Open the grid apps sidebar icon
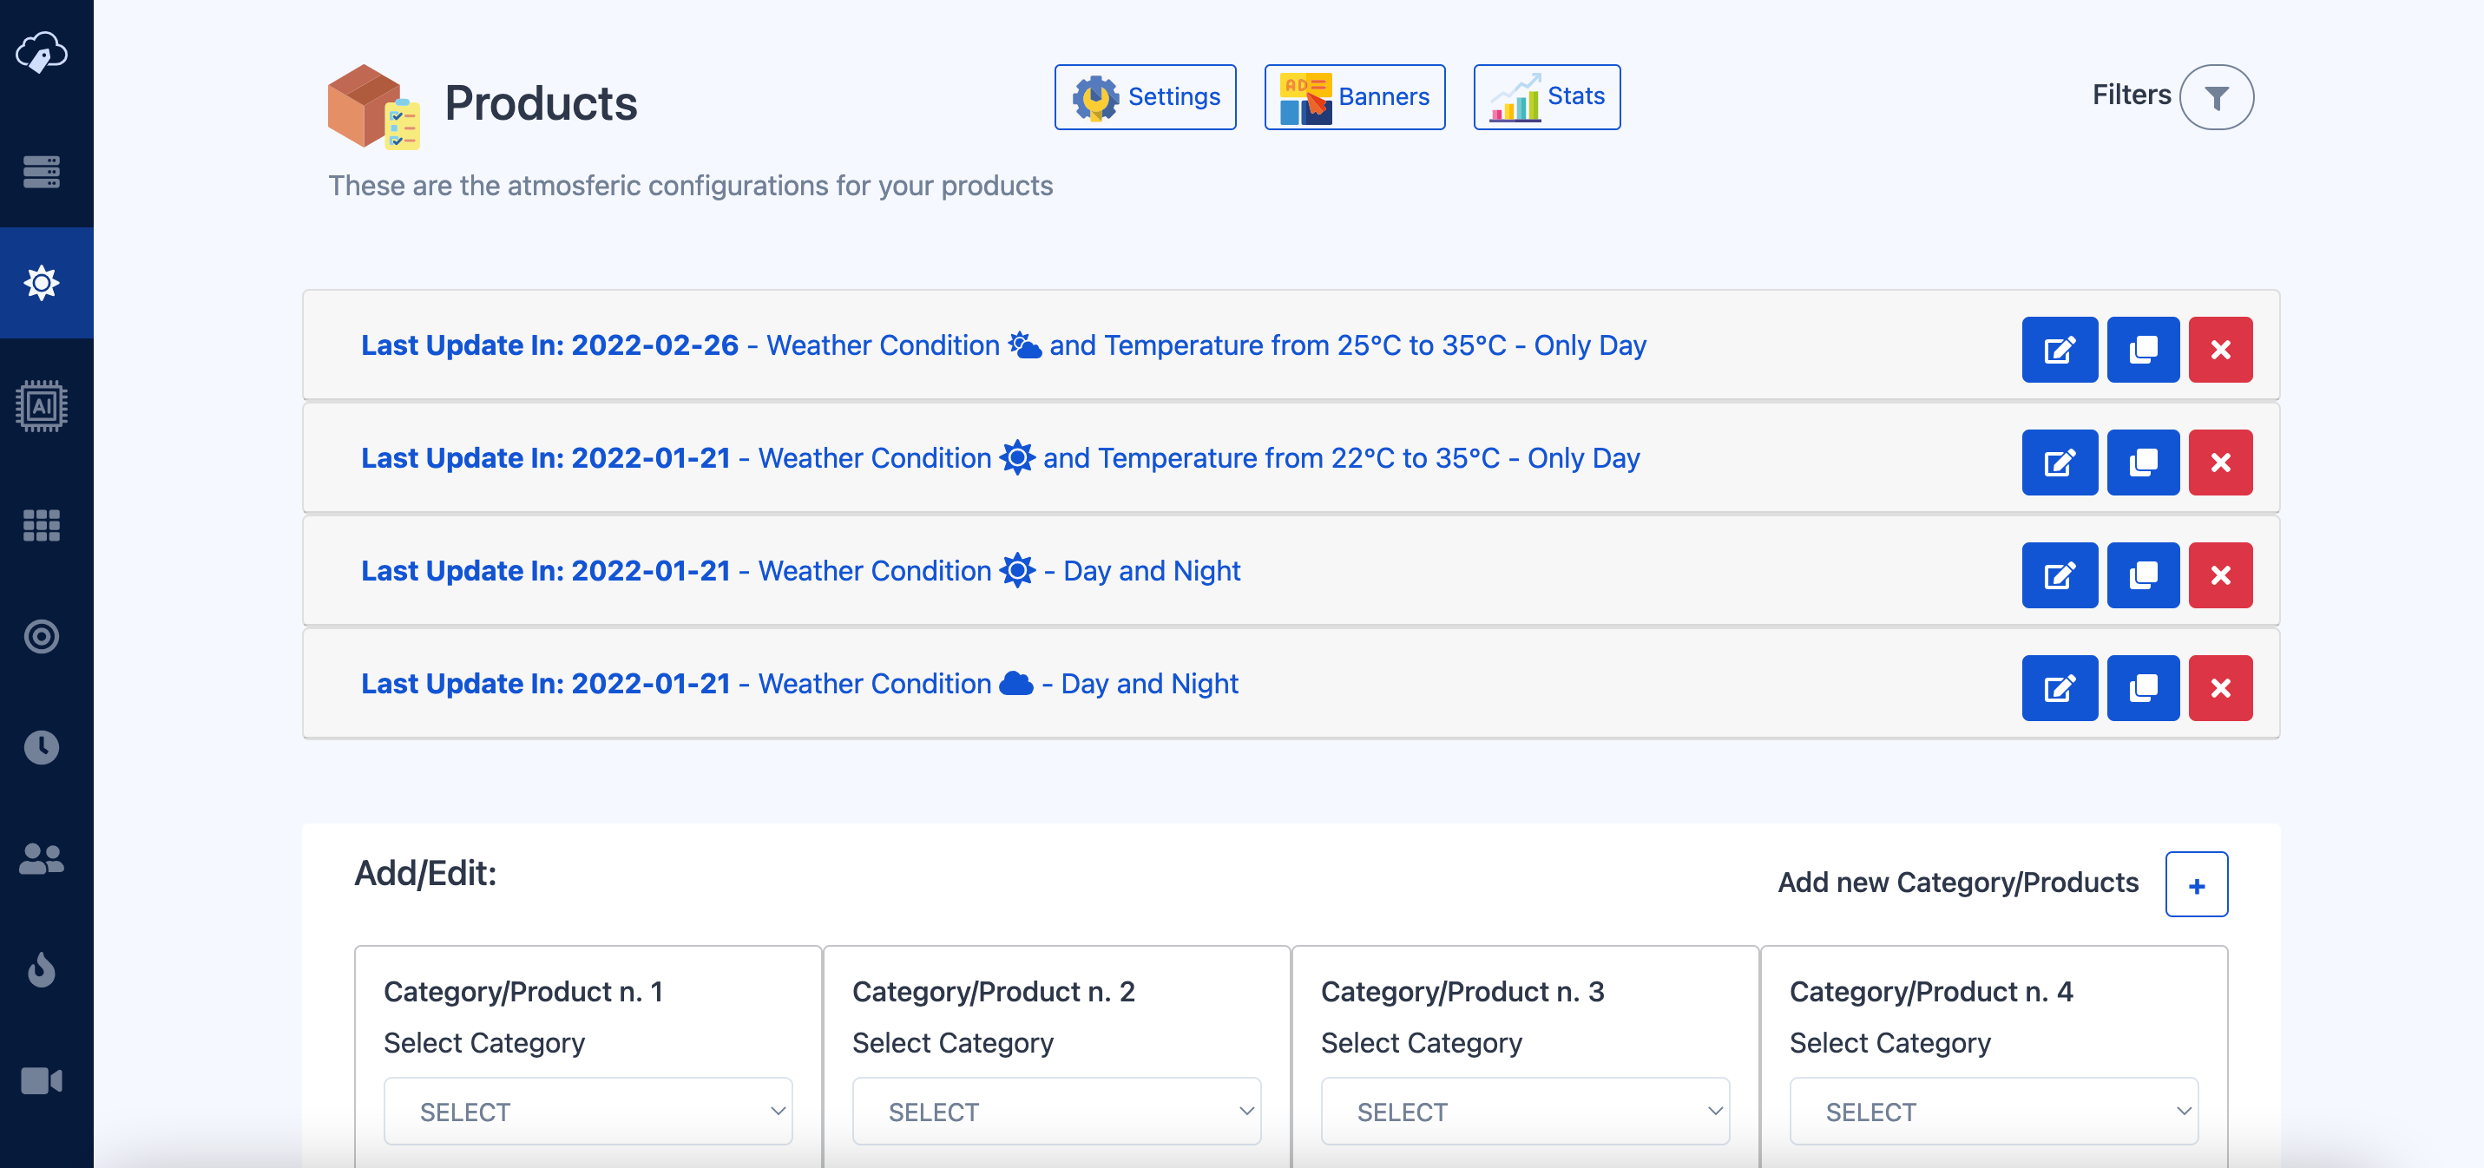This screenshot has height=1168, width=2484. tap(42, 526)
